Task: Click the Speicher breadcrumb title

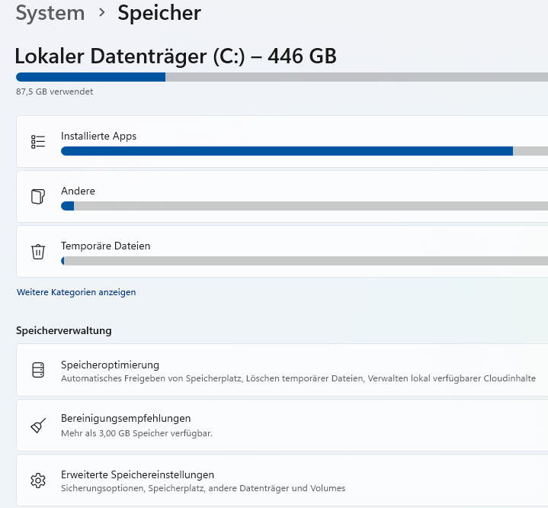Action: [159, 13]
